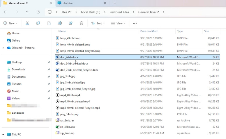Click the pin icon next to Desktop
Image resolution: width=226 pixels, height=139 pixels.
(x=49, y=62)
